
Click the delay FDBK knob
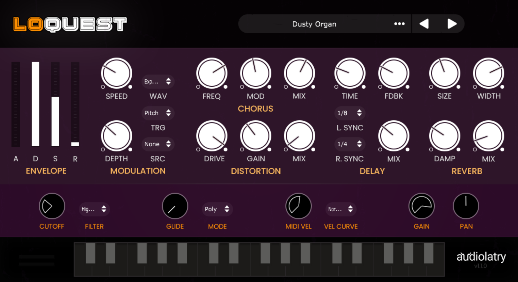click(394, 73)
